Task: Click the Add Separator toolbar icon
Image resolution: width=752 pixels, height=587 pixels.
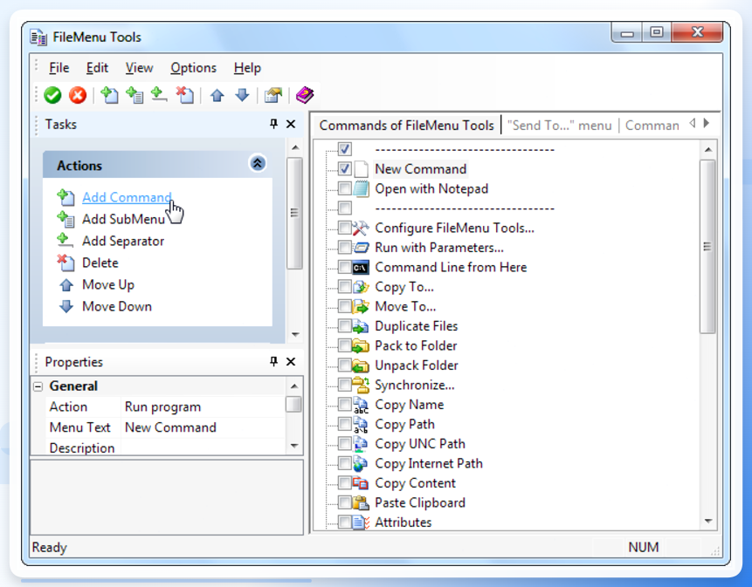Action: coord(159,95)
